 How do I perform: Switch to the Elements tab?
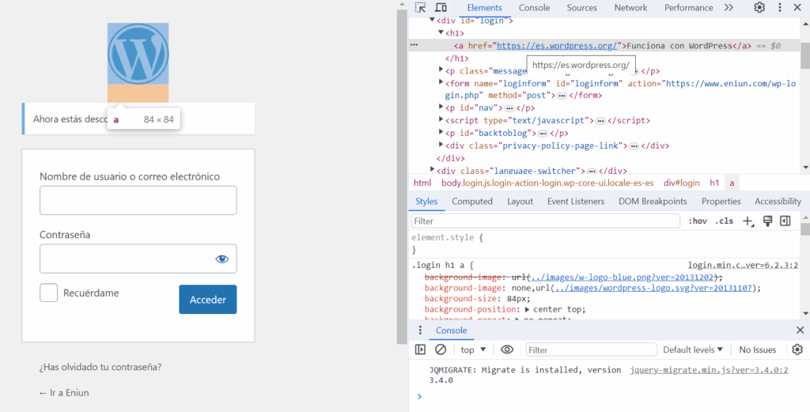[x=485, y=8]
